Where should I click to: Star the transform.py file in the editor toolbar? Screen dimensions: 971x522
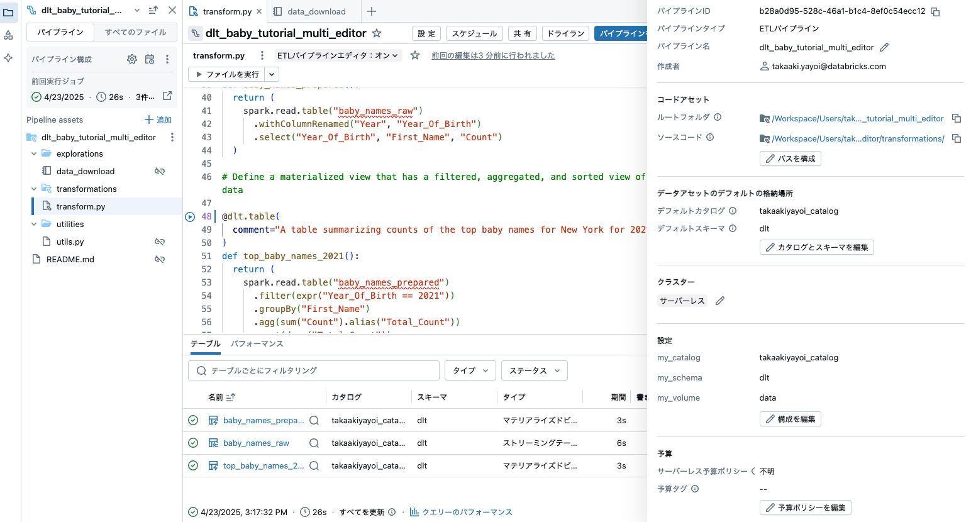[x=414, y=55]
